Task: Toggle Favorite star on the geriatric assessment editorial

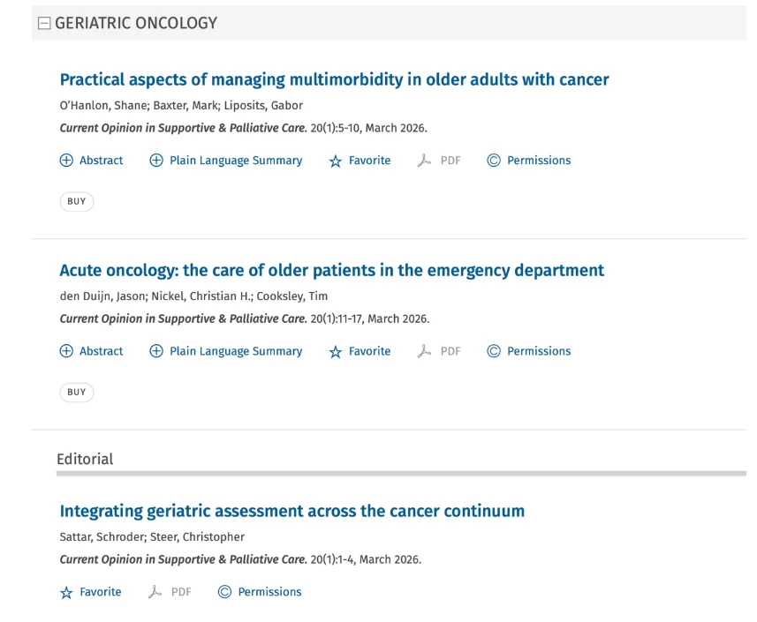Action: (66, 593)
